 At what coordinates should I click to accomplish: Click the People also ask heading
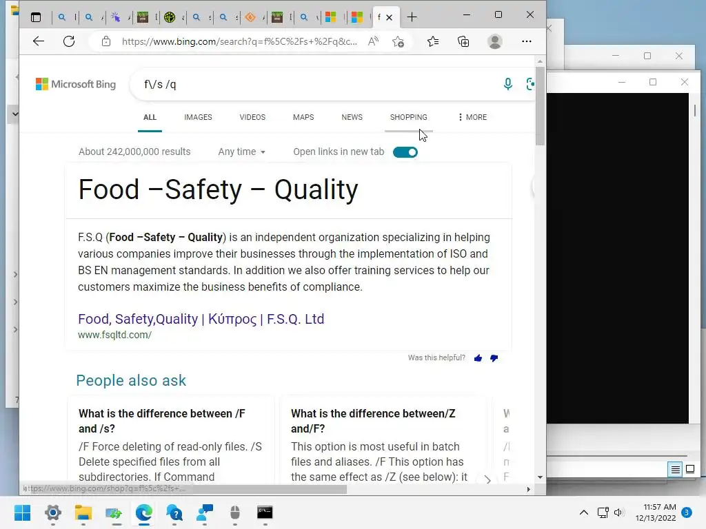tap(131, 380)
